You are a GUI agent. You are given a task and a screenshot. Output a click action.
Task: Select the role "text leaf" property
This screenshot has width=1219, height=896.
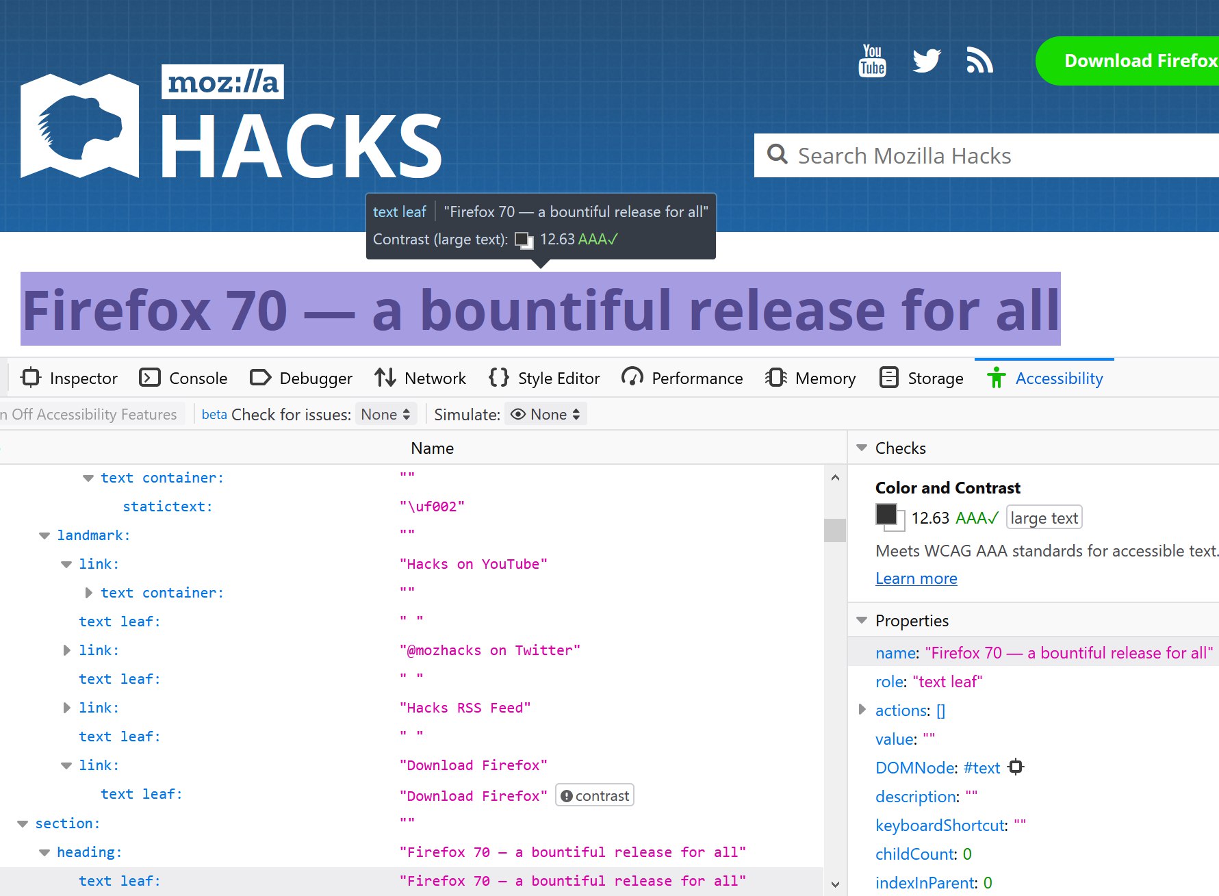point(1034,681)
